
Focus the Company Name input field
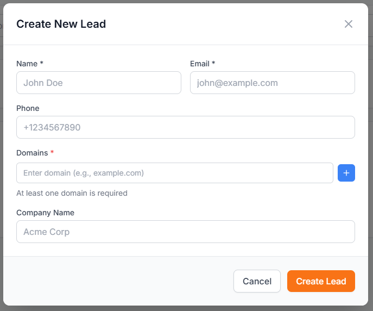[185, 232]
